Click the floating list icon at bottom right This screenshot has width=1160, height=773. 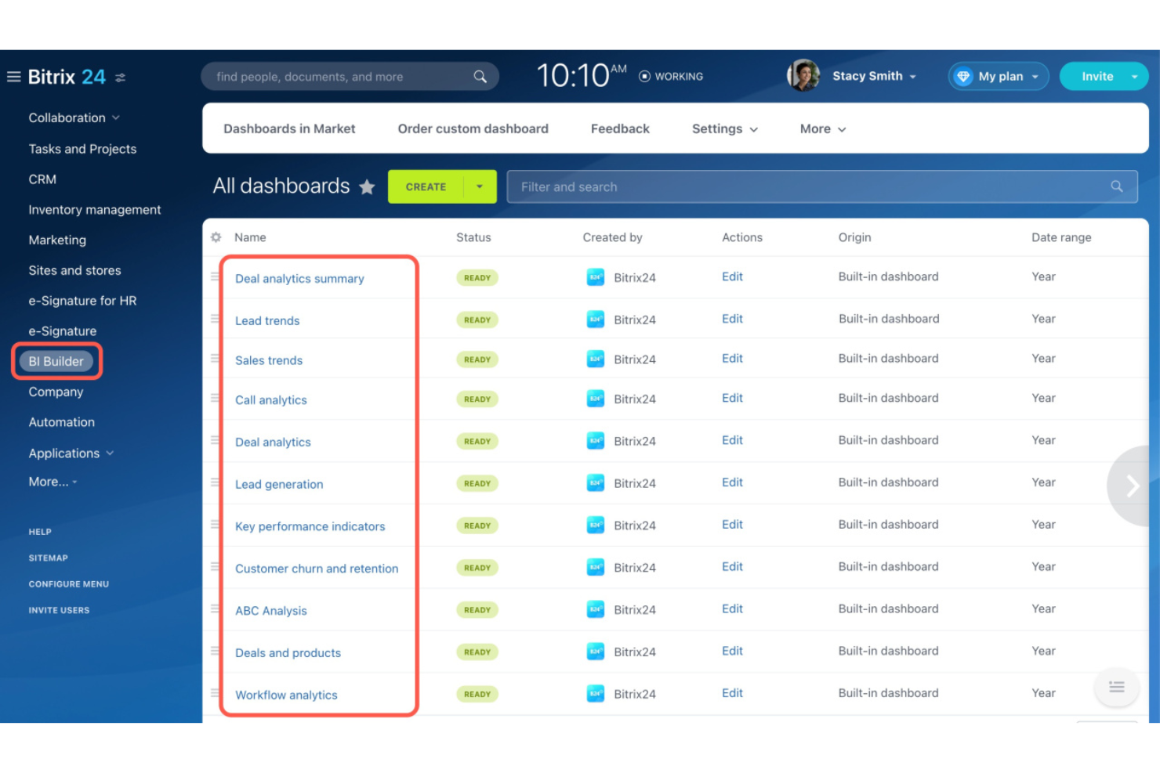[1116, 687]
